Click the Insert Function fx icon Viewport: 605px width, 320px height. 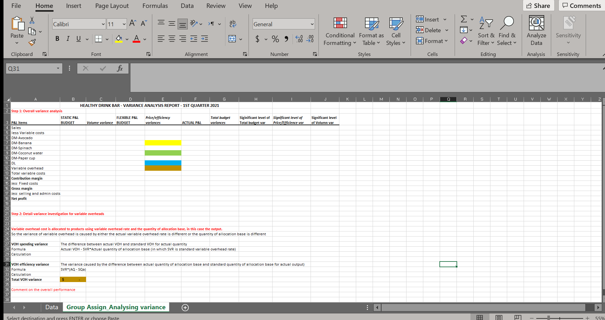pos(120,69)
